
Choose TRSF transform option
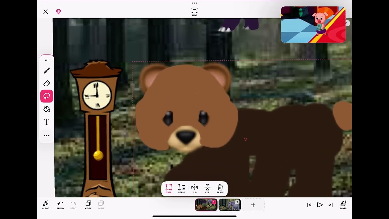pos(169,189)
